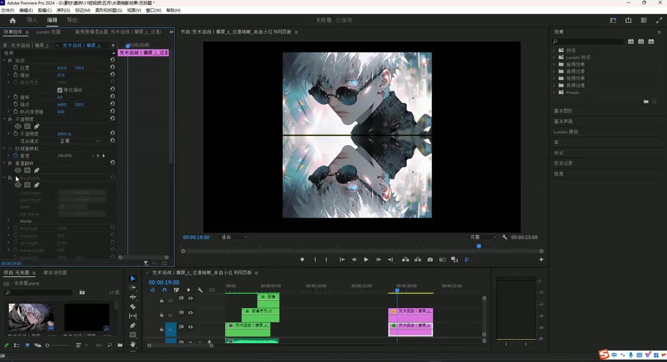Select the Pen tool in the timeline toolbar
Screen dimensions: 667x362
[x=132, y=325]
